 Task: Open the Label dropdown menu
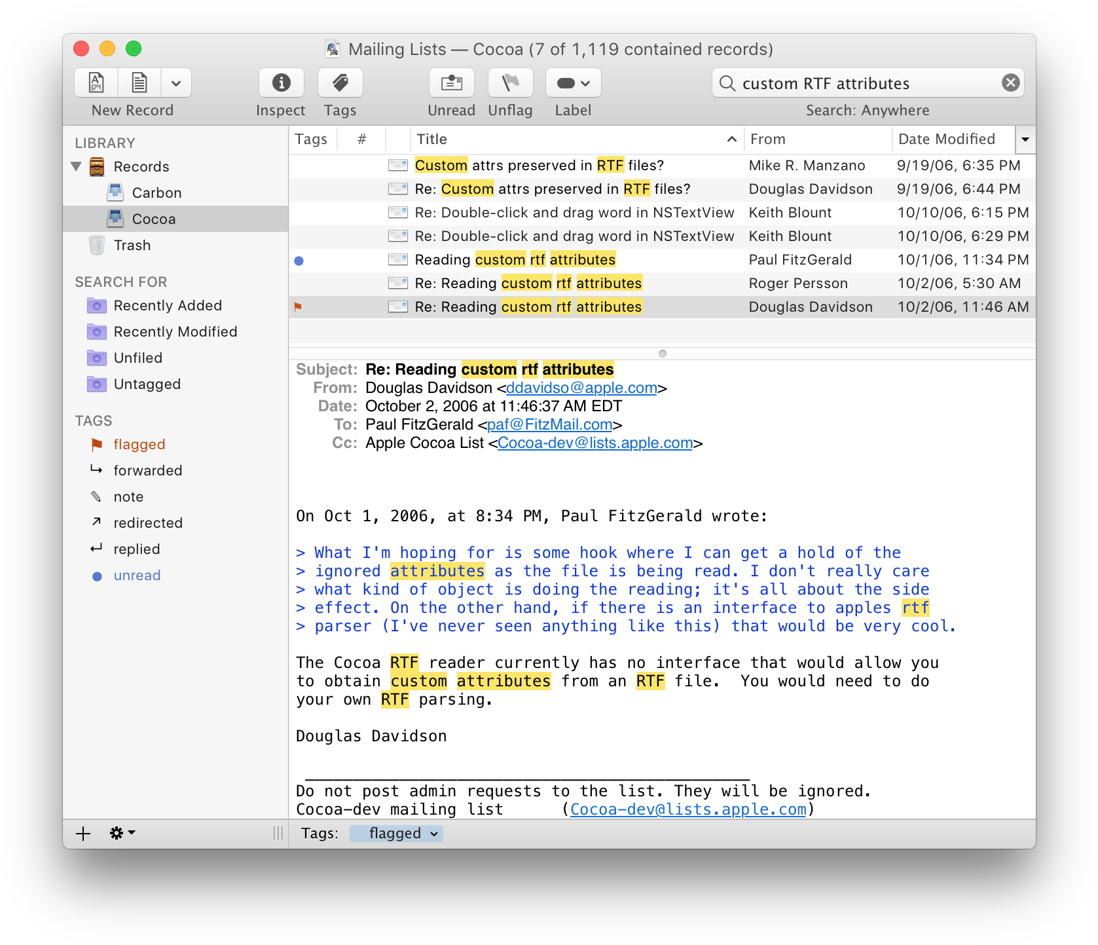click(x=573, y=83)
